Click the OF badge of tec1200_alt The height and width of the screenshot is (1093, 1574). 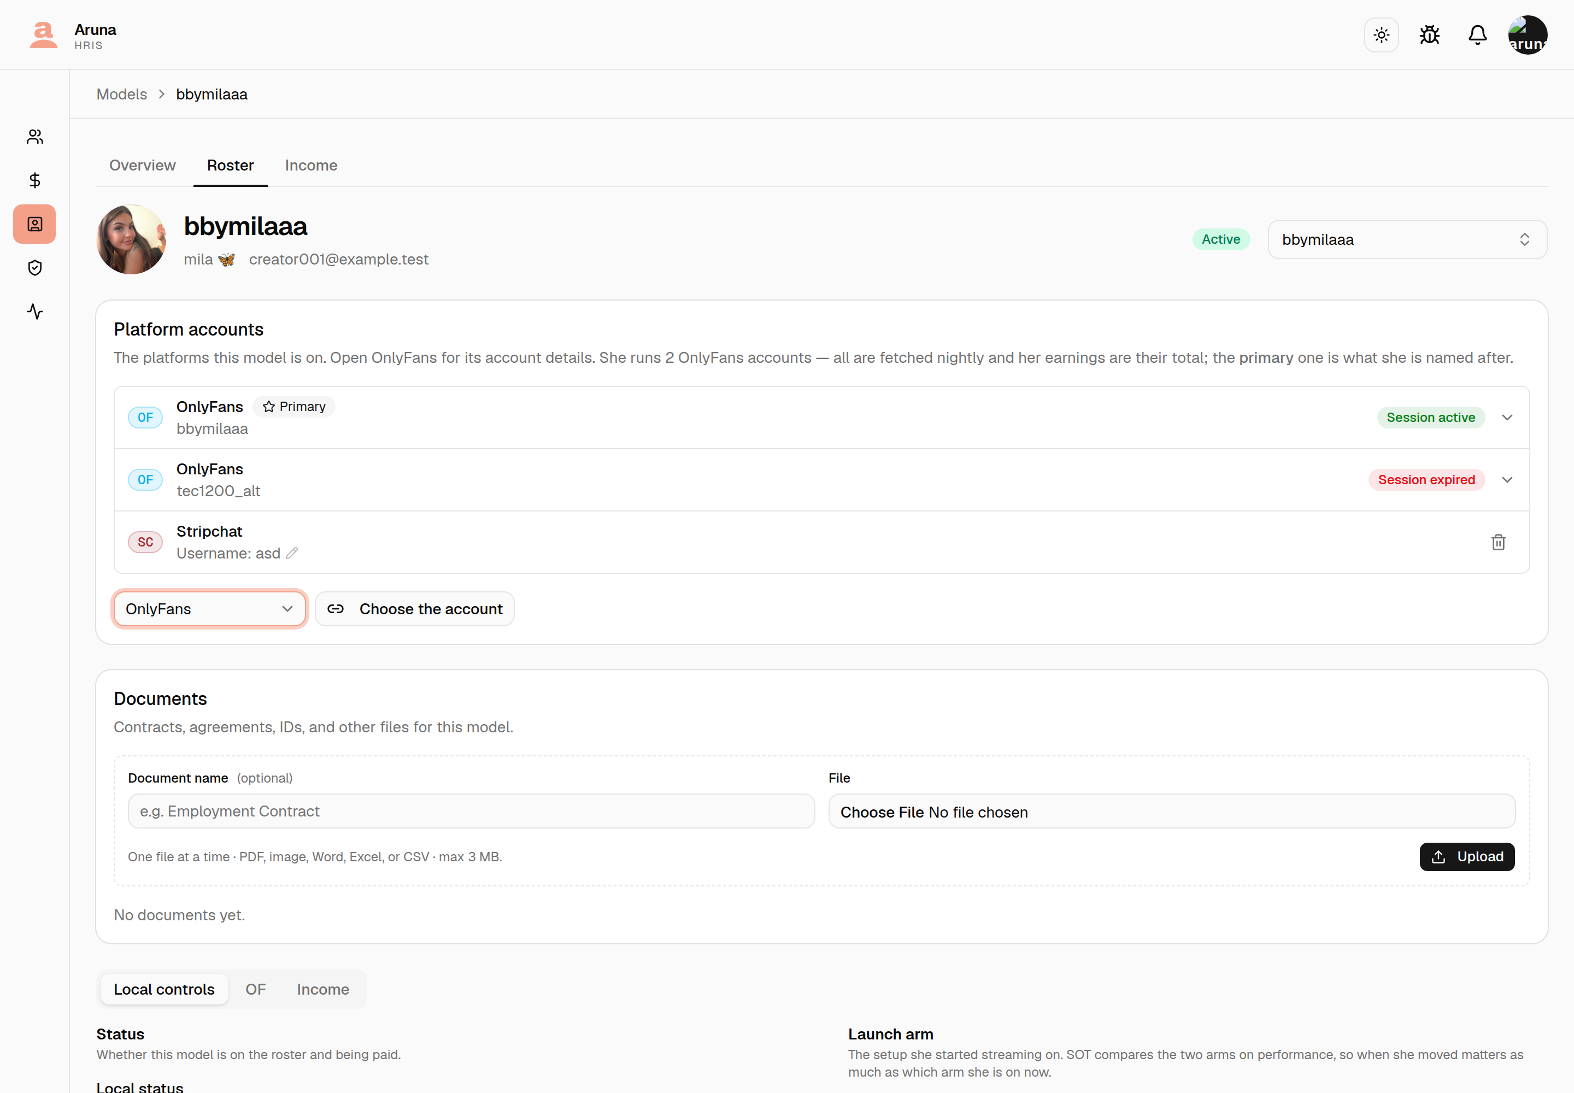[x=145, y=480]
